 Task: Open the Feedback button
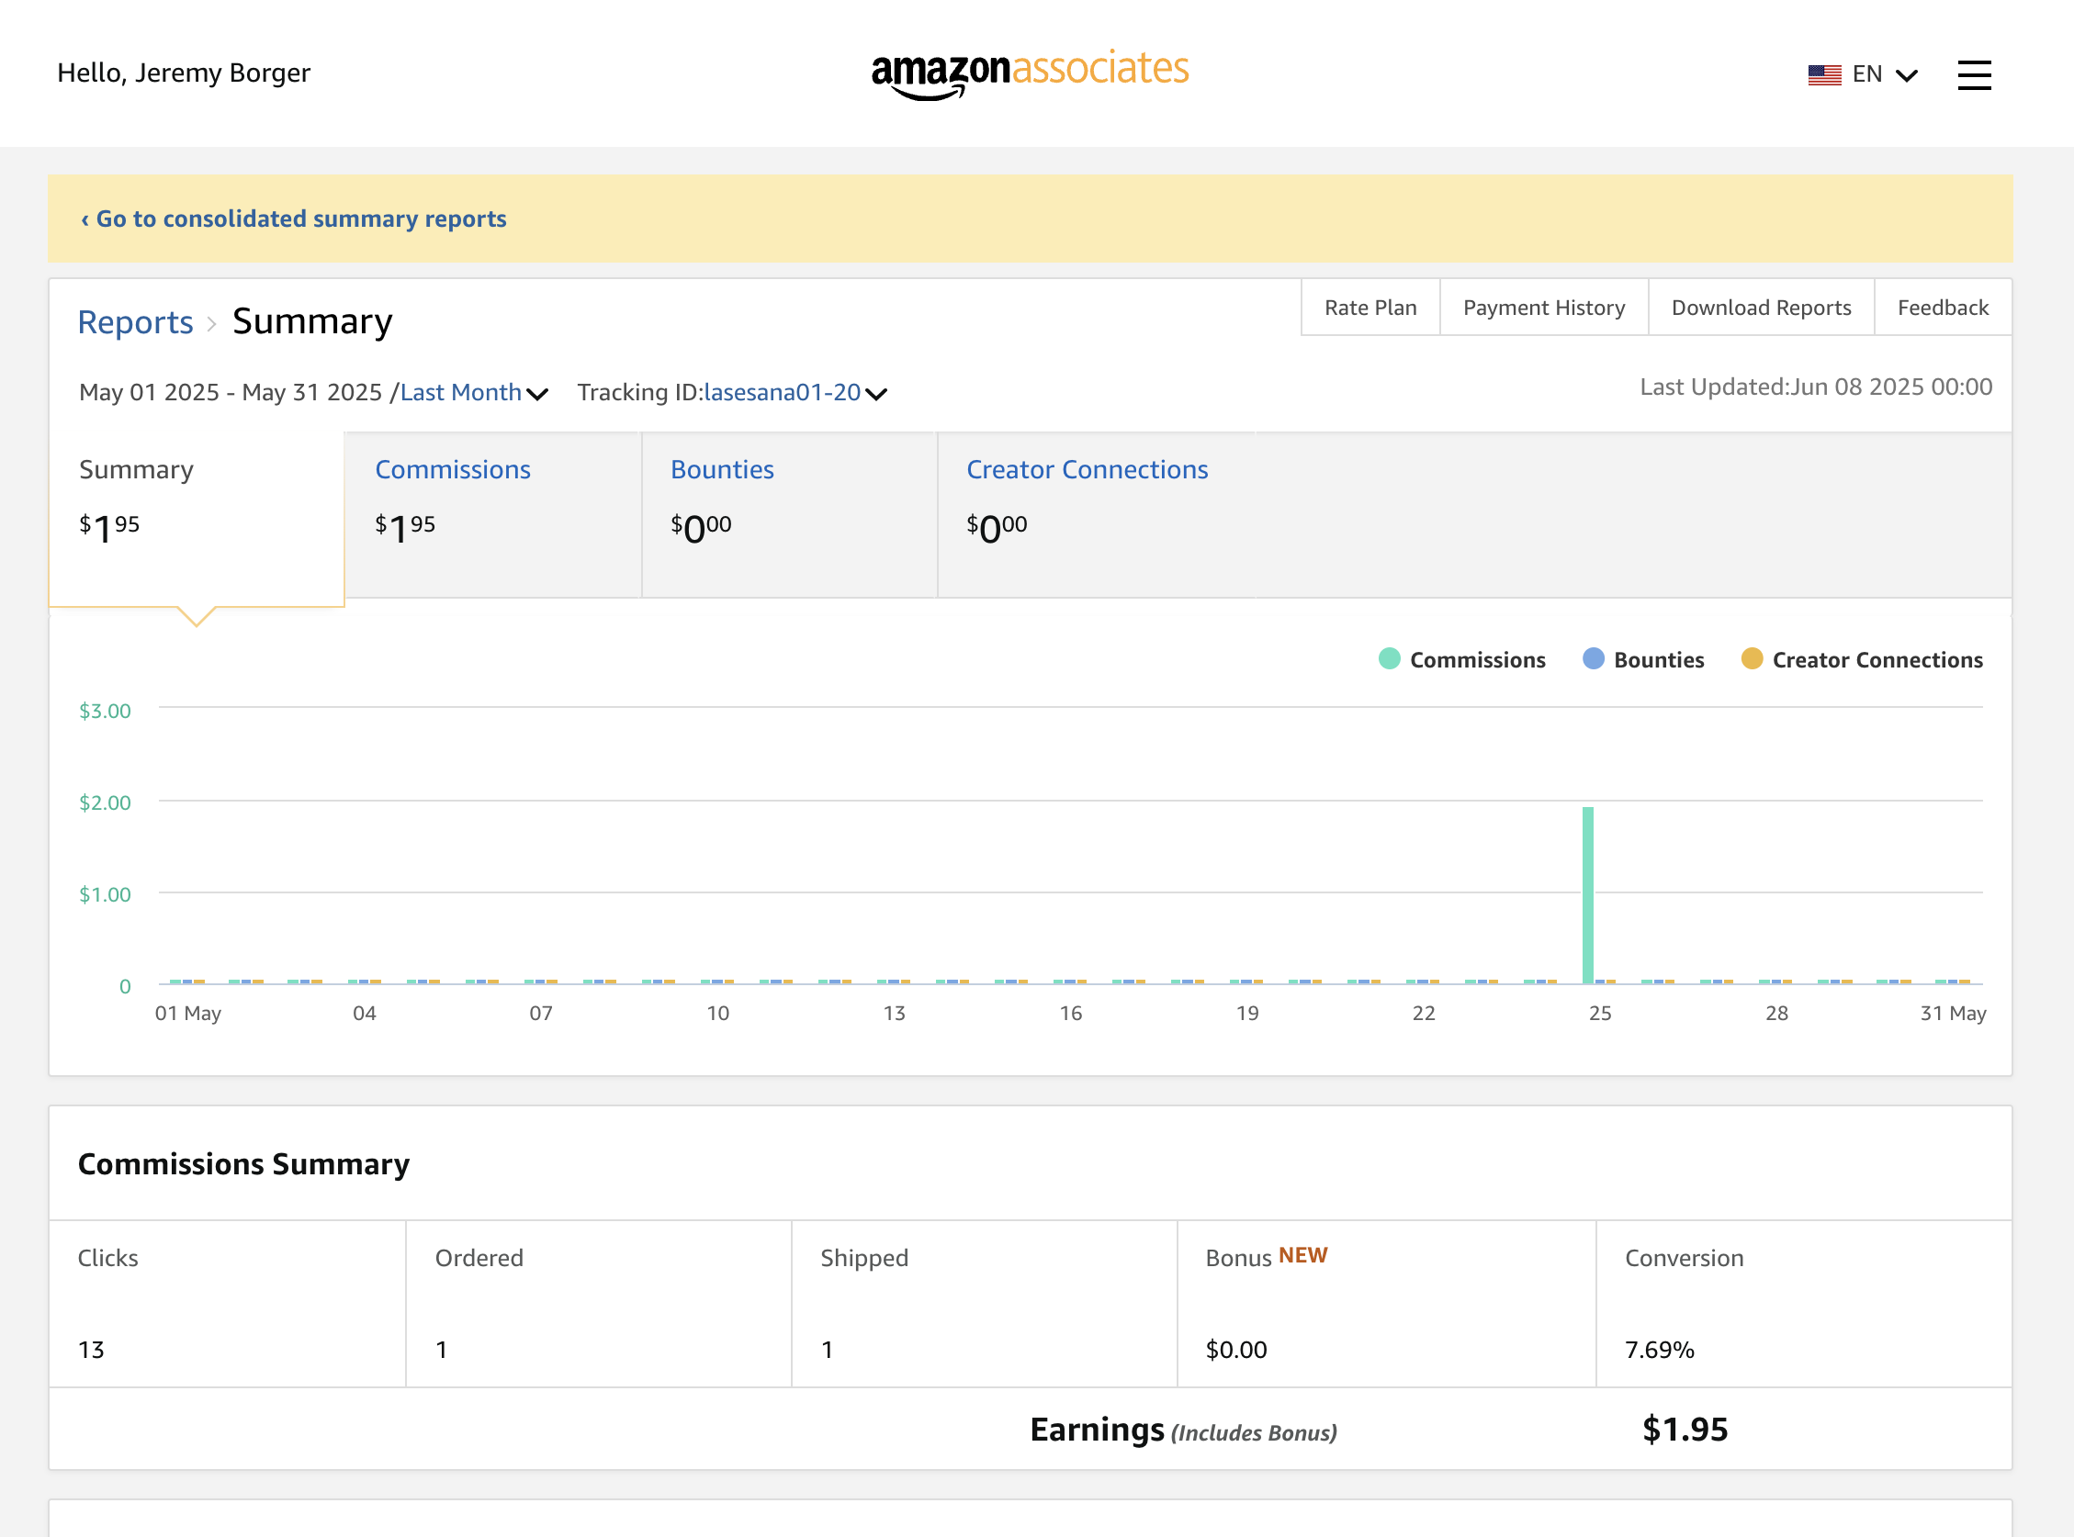click(1943, 307)
